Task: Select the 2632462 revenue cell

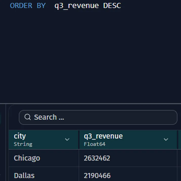Action: coord(128,158)
